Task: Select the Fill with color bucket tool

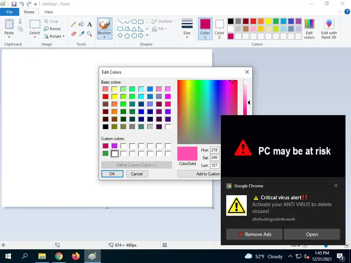Action: tap(82, 24)
